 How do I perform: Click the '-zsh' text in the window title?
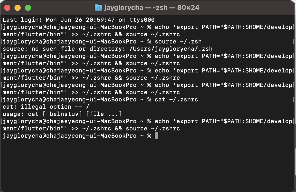[x=160, y=8]
